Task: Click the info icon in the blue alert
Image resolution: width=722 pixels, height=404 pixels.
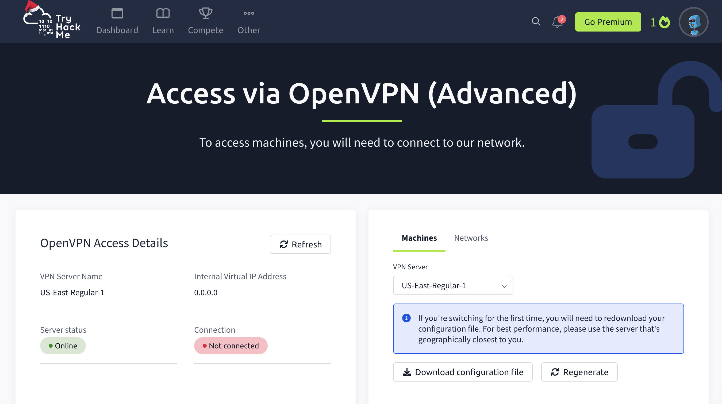Action: pyautogui.click(x=406, y=318)
